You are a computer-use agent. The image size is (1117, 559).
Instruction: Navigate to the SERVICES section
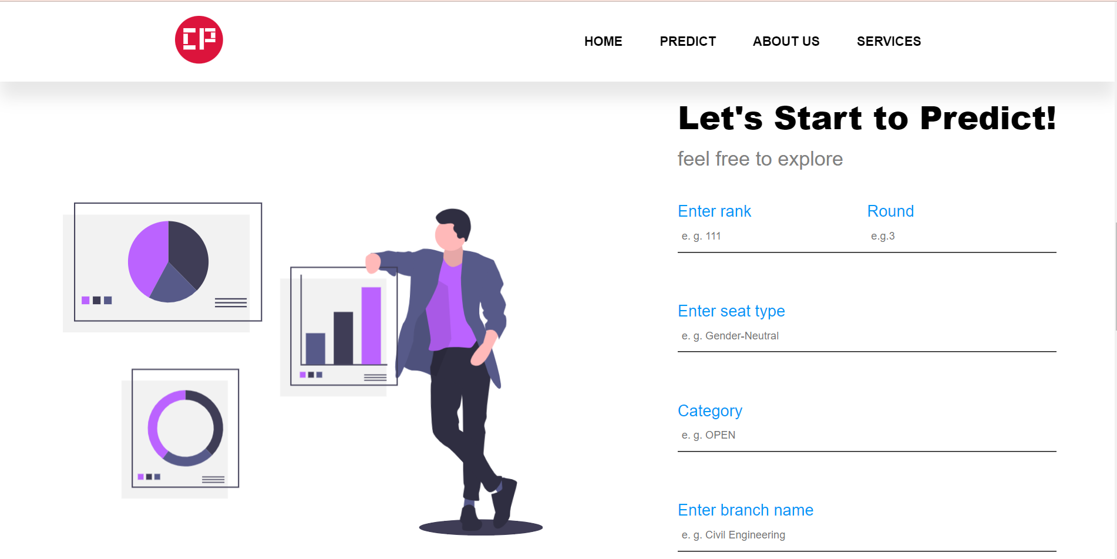click(889, 41)
